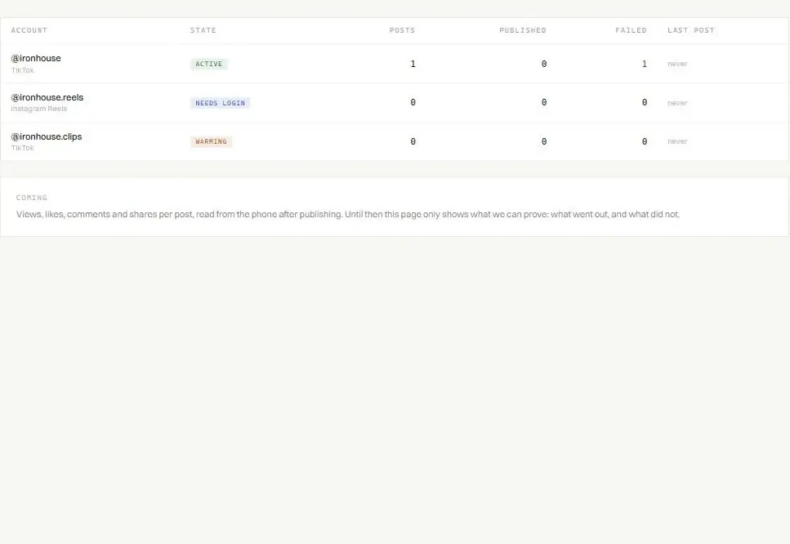790x544 pixels.
Task: Click the STATE column header
Action: (x=203, y=30)
